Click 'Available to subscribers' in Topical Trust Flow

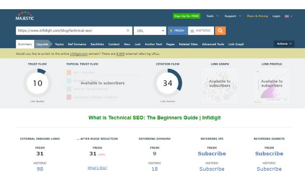(102, 83)
